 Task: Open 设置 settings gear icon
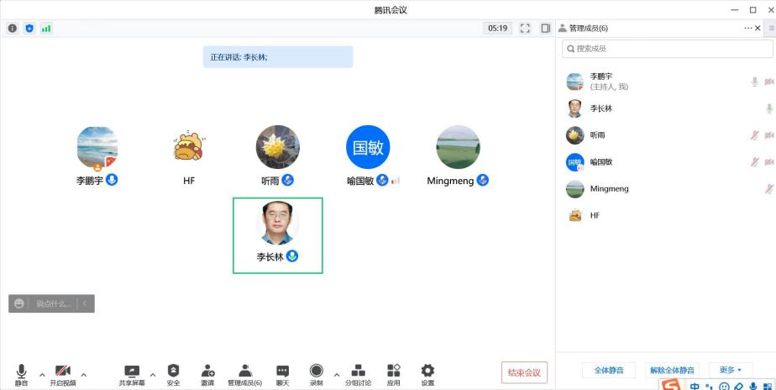point(427,371)
